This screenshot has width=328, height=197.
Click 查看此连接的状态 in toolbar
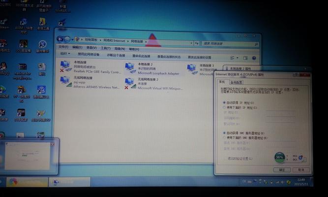click(169, 57)
